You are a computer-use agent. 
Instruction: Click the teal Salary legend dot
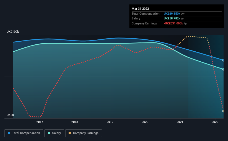coord(49,133)
